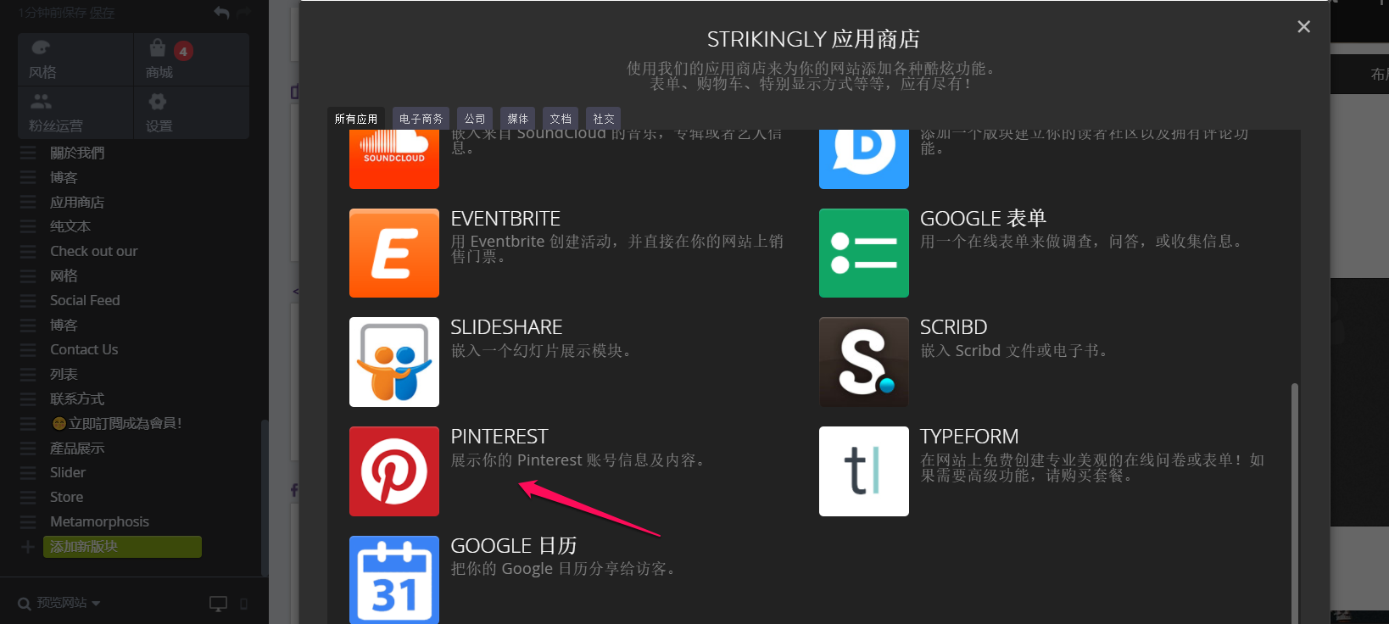Select the Google 日历 calendar icon
Screen dimensions: 1389x624
pos(394,580)
